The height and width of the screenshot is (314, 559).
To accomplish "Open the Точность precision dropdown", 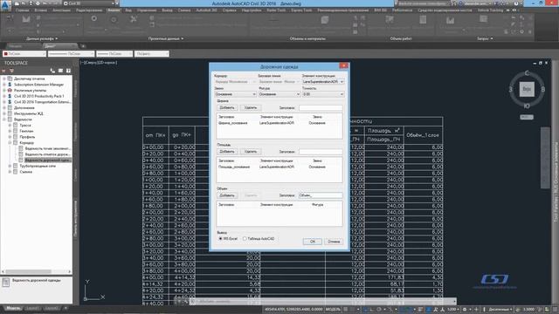I will [323, 94].
